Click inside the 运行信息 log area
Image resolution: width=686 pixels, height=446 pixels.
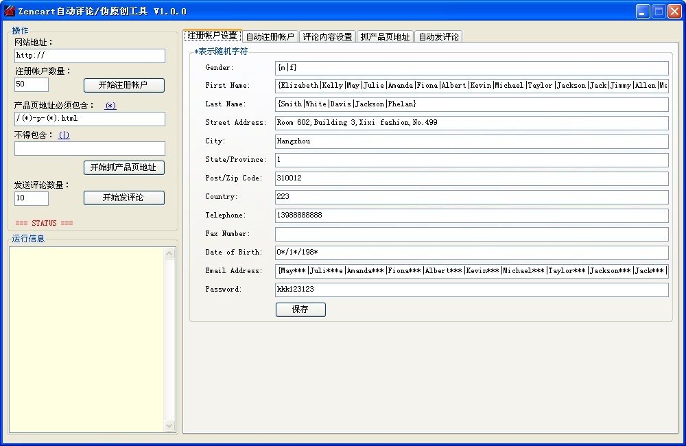[x=86, y=340]
